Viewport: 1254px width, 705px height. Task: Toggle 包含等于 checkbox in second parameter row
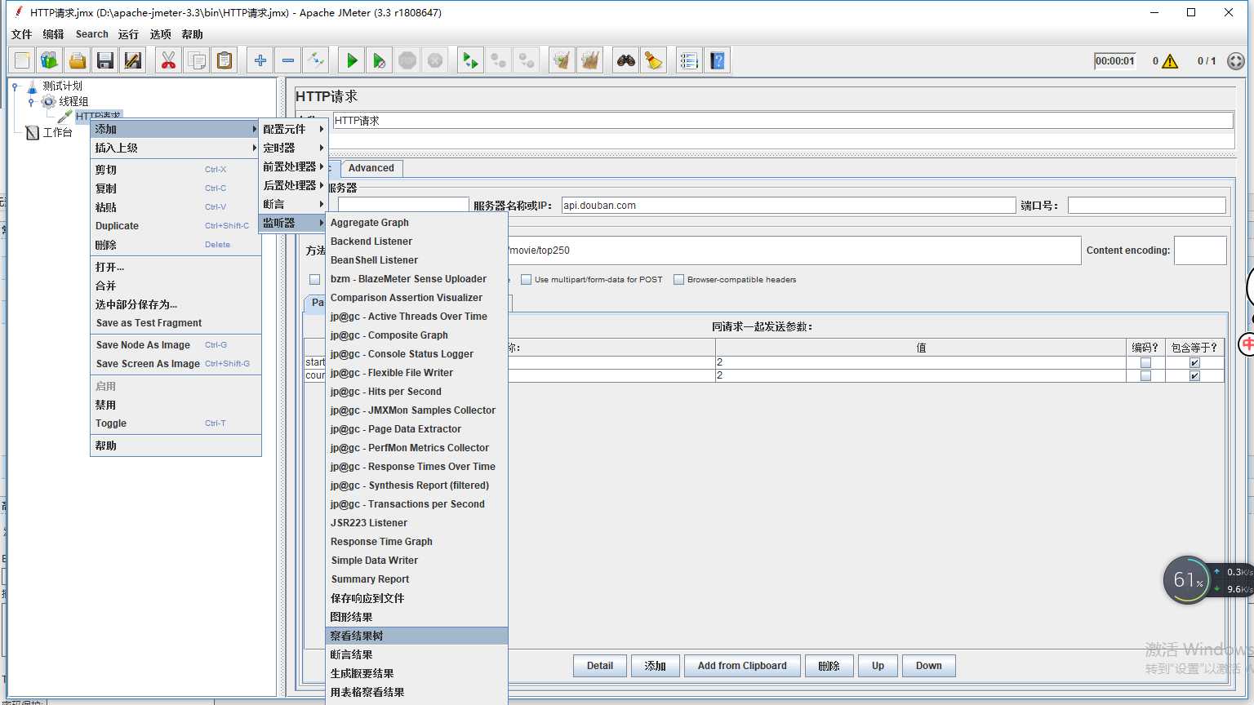1194,376
